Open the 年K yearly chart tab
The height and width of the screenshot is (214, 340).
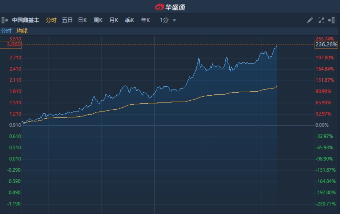[145, 20]
